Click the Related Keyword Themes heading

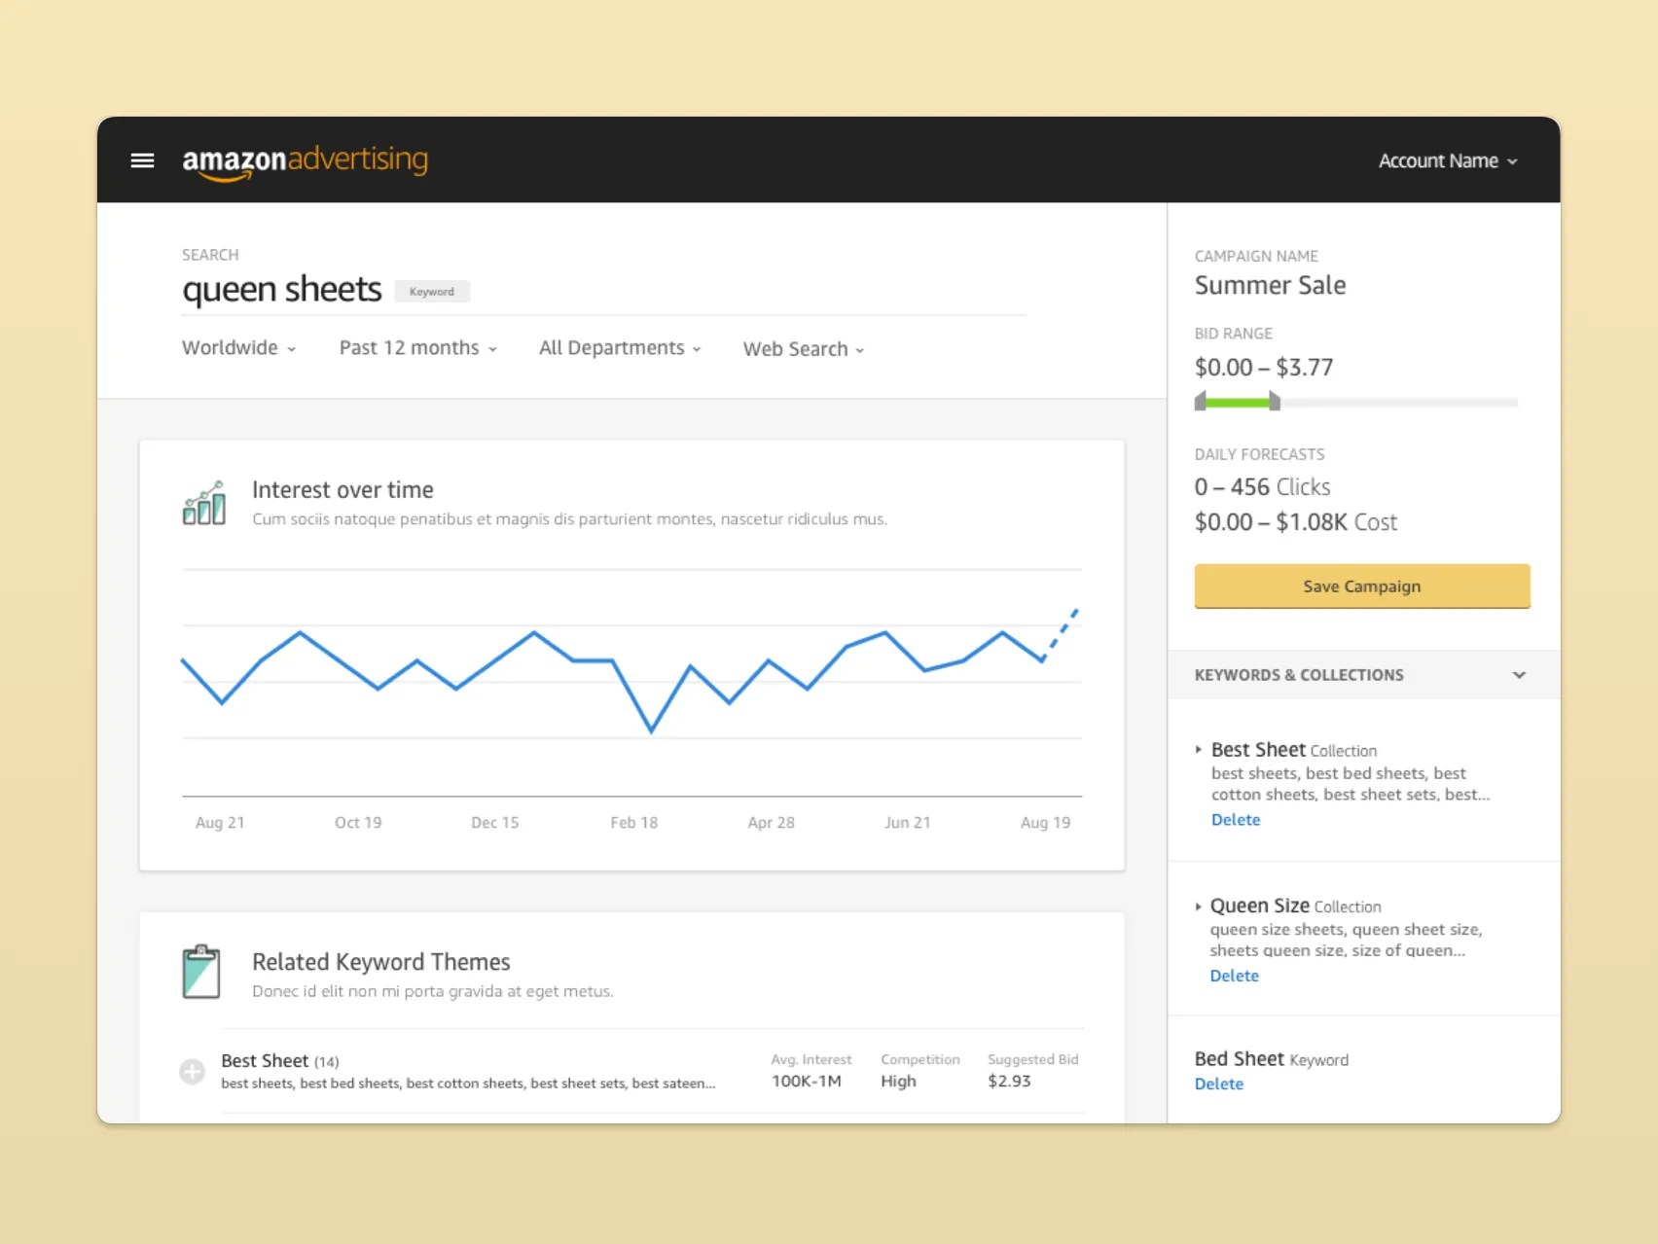381,962
